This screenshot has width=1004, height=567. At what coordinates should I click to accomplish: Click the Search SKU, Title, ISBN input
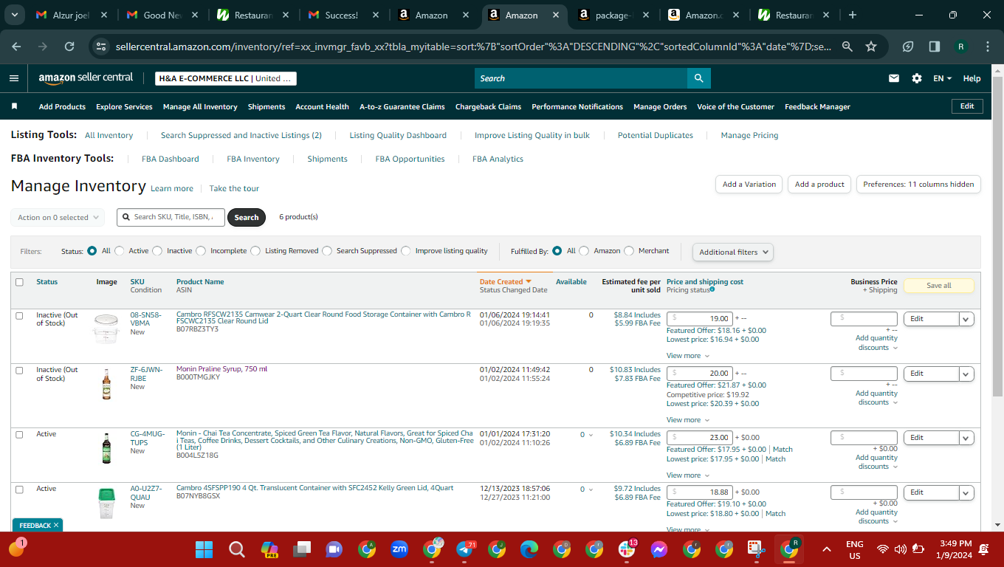pyautogui.click(x=171, y=217)
